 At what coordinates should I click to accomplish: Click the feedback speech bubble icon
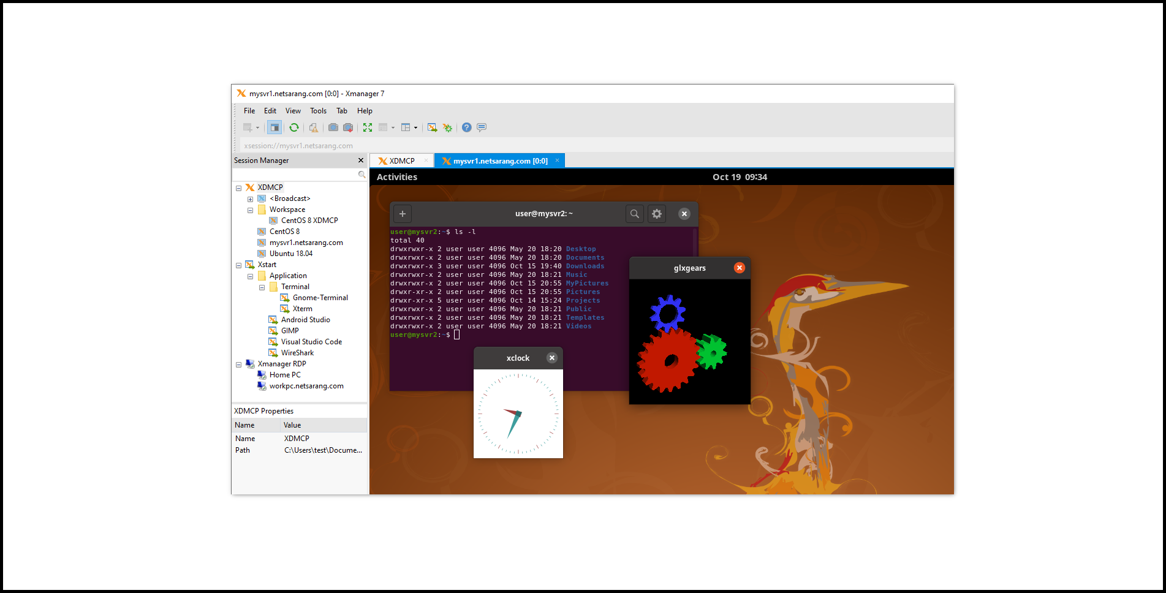(482, 127)
